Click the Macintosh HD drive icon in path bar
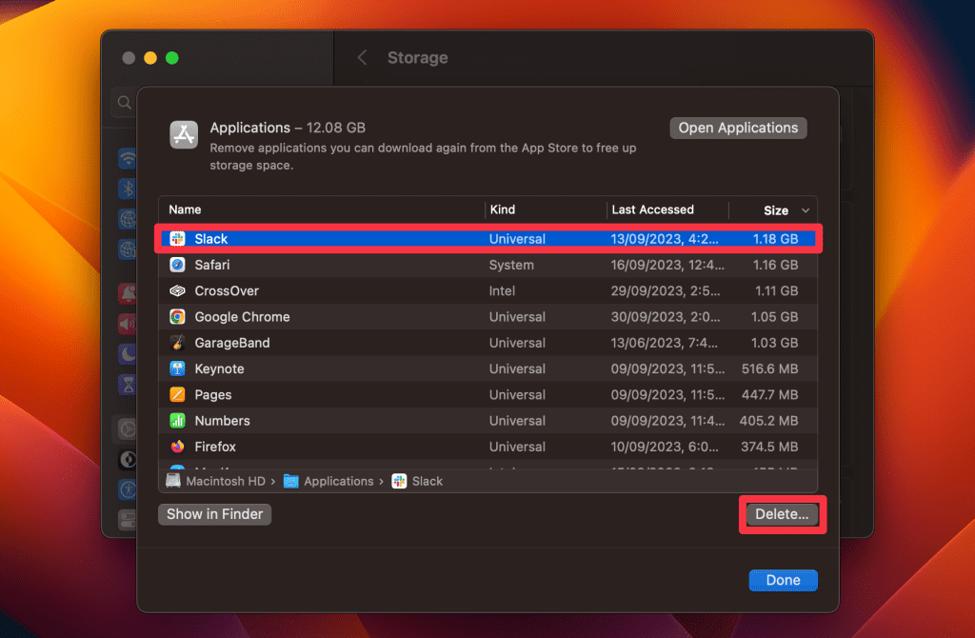The height and width of the screenshot is (638, 975). tap(173, 481)
